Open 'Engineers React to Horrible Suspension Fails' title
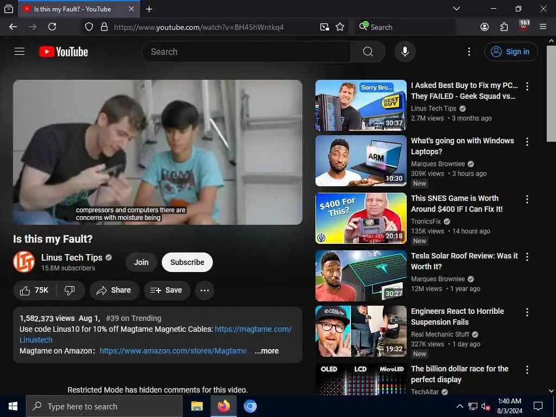The image size is (556, 417). 457,317
